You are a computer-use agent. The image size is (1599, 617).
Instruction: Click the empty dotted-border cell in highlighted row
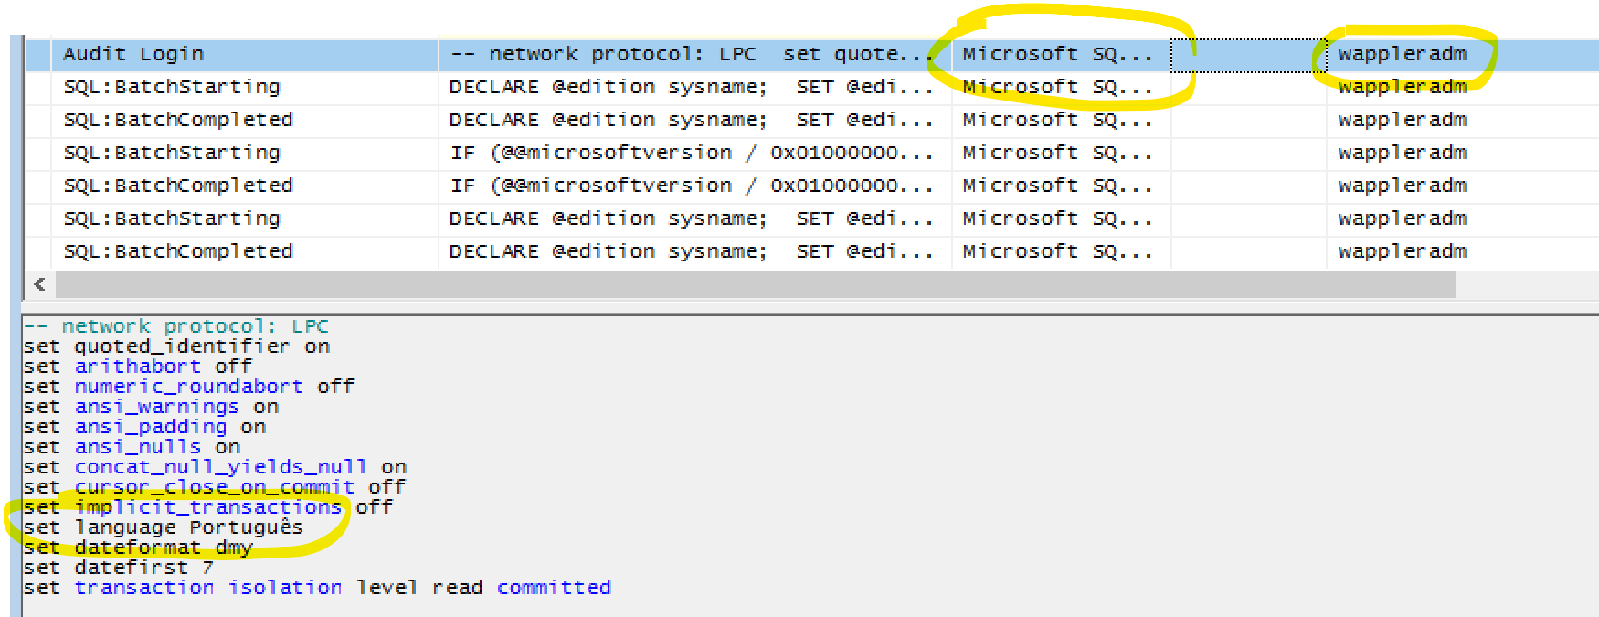[x=1248, y=55]
